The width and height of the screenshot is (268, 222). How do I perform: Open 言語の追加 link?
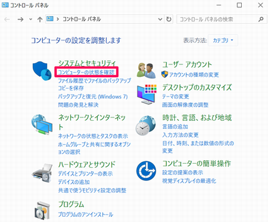point(175,127)
